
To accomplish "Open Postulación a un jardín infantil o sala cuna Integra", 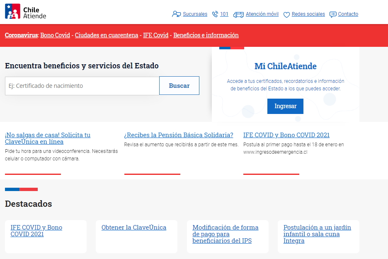I will [317, 234].
